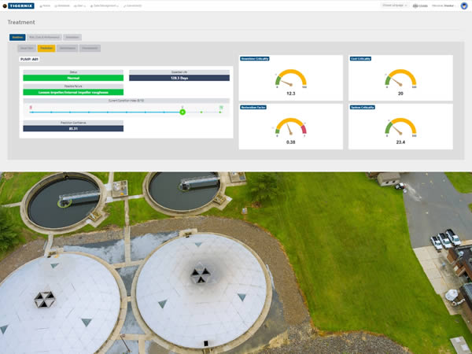The width and height of the screenshot is (472, 354).
Task: Switch to the Risk, Cost & Performance tab
Action: pyautogui.click(x=45, y=37)
